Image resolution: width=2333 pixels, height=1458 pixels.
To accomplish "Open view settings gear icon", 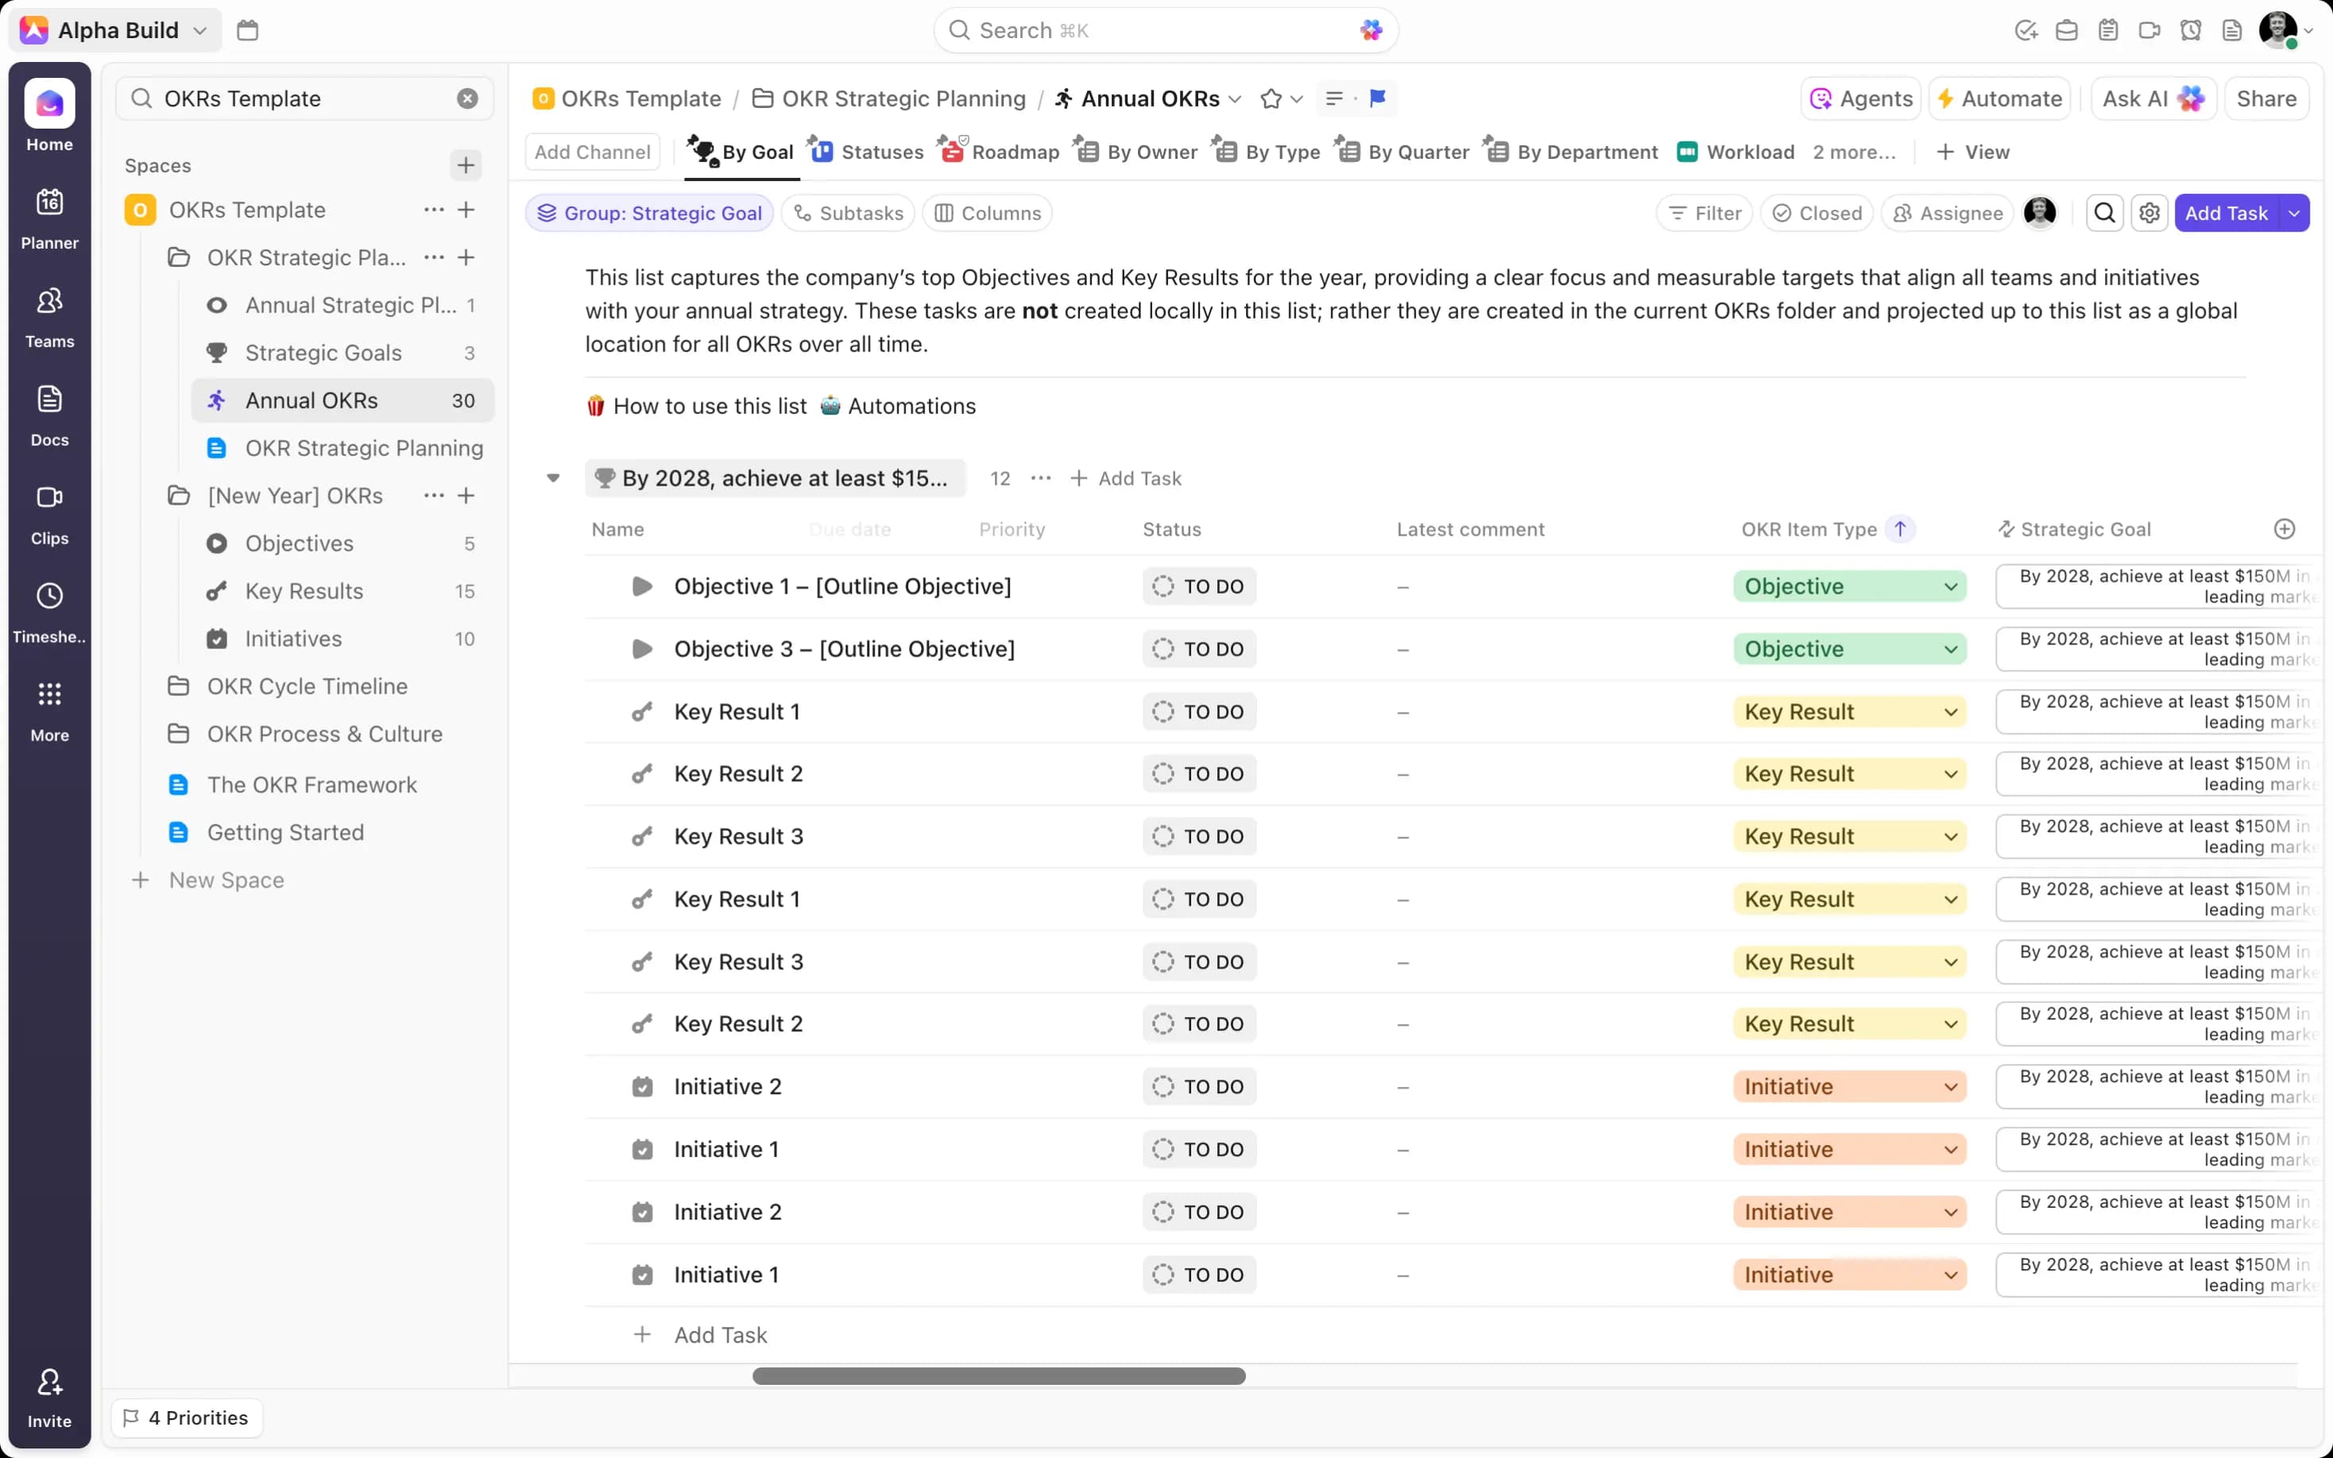I will pos(2149,213).
